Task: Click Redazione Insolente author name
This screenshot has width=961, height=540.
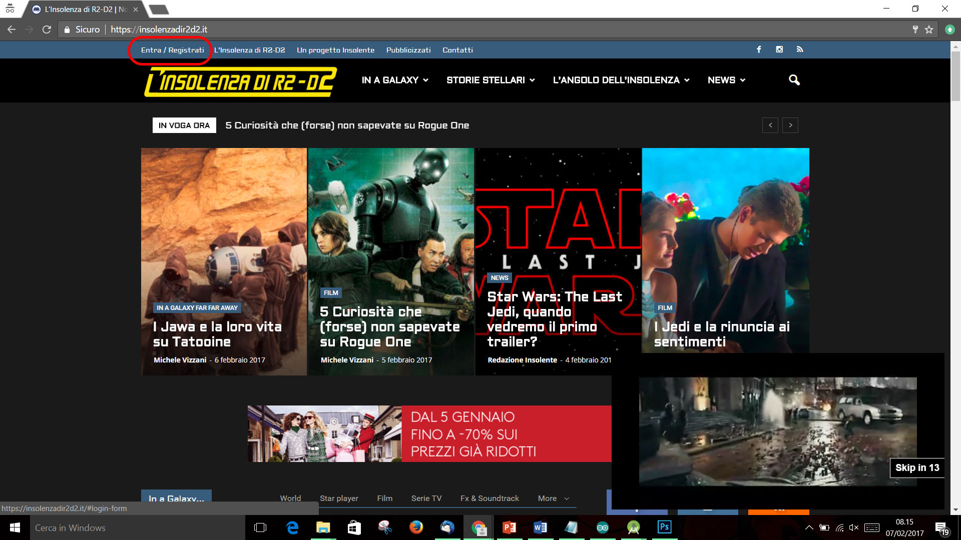Action: (522, 360)
